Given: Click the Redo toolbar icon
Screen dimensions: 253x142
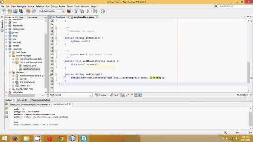Looking at the screenshot, I should tap(34, 11).
